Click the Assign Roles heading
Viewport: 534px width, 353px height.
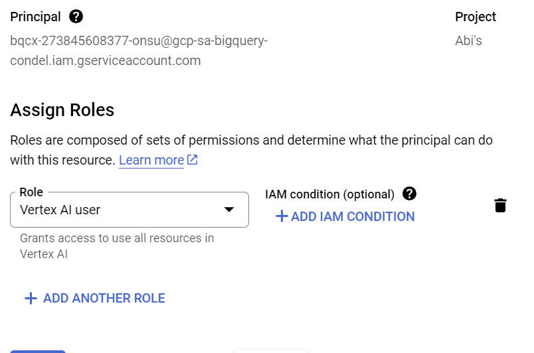pyautogui.click(x=62, y=110)
